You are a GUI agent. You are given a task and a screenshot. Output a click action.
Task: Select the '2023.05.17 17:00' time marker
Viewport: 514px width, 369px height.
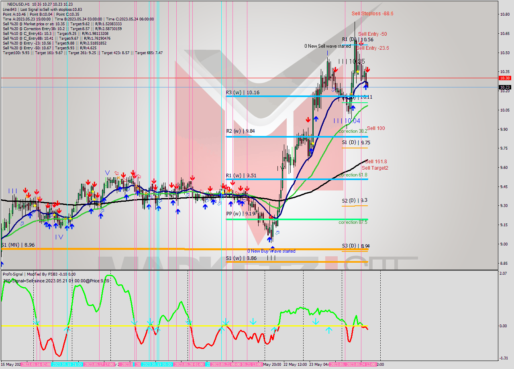click(x=100, y=365)
